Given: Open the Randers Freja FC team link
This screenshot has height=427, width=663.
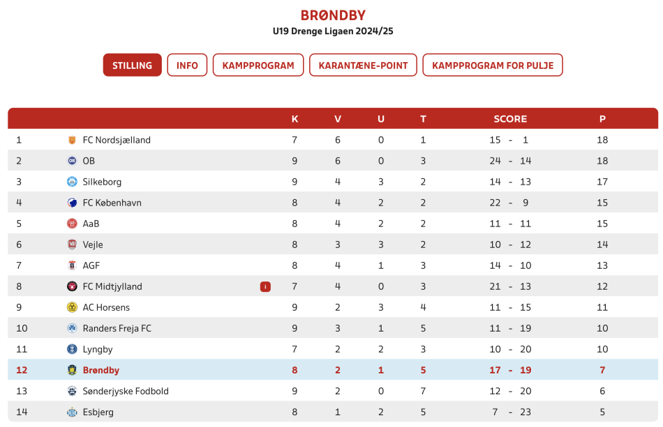Looking at the screenshot, I should point(117,328).
